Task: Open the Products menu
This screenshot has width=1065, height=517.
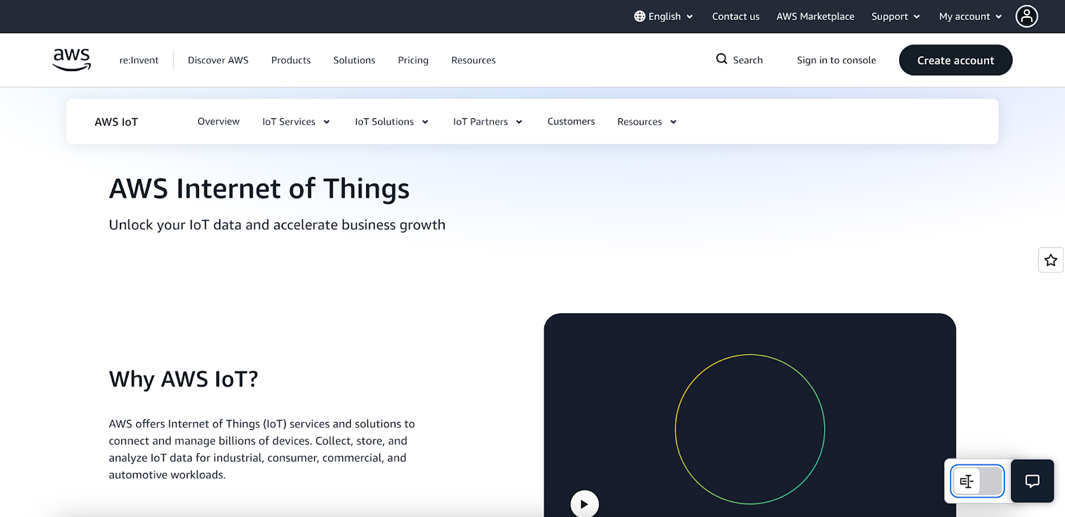Action: click(x=291, y=60)
